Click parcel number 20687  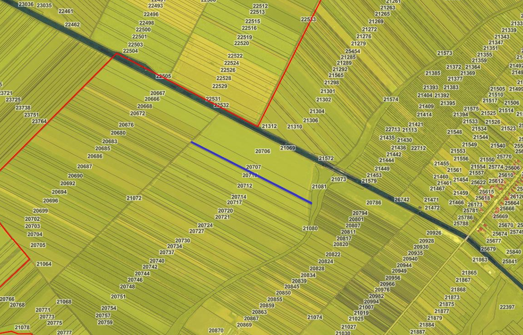tap(85, 167)
